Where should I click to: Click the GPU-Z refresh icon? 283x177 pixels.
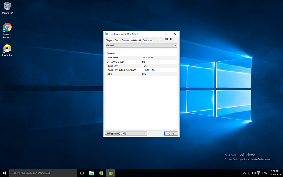click(x=171, y=39)
